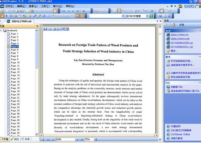201x143 pixels.
Task: Collapse the Bookmark tree root
Action: (x=1, y=30)
